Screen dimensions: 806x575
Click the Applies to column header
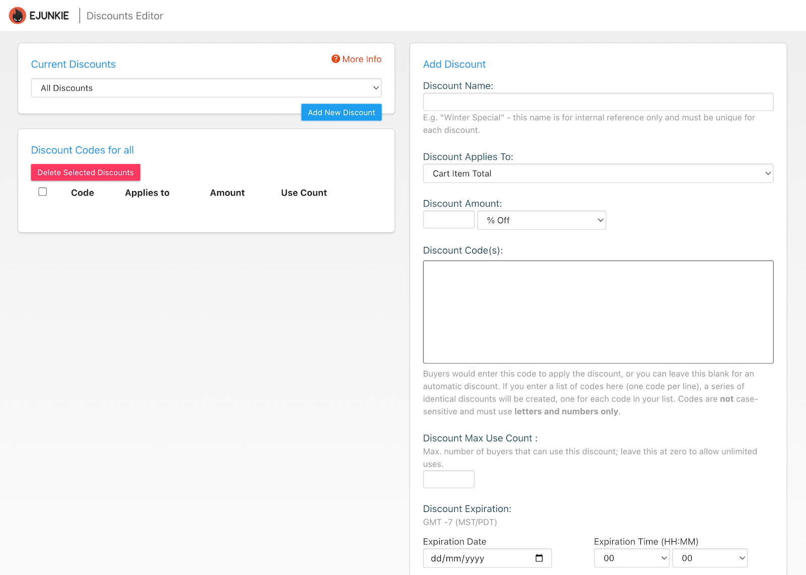pyautogui.click(x=147, y=193)
